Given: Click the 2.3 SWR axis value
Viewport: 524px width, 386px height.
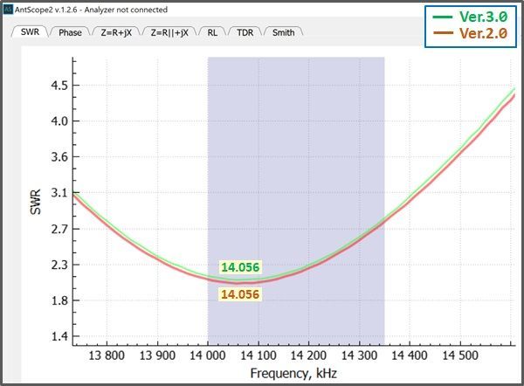Looking at the screenshot, I should (x=59, y=265).
